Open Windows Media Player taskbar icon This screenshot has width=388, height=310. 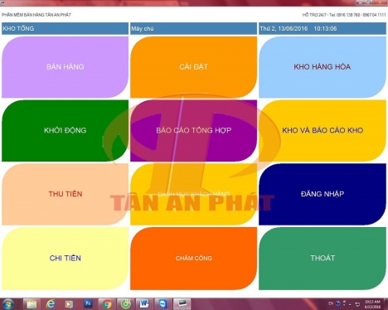click(69, 304)
